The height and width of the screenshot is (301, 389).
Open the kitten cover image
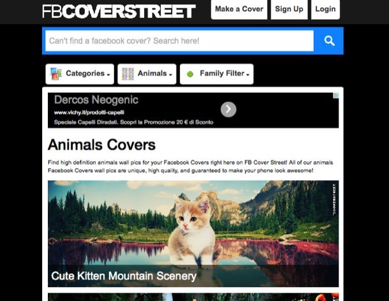[x=193, y=223]
